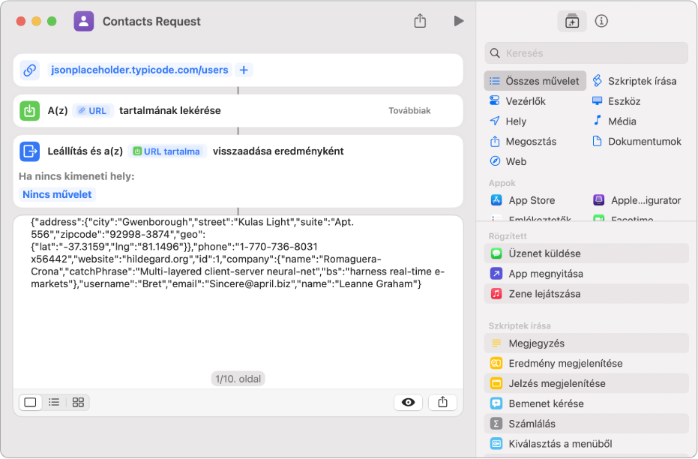This screenshot has width=698, height=459.
Task: Add the Eredmény megjelenítése action
Action: (565, 363)
